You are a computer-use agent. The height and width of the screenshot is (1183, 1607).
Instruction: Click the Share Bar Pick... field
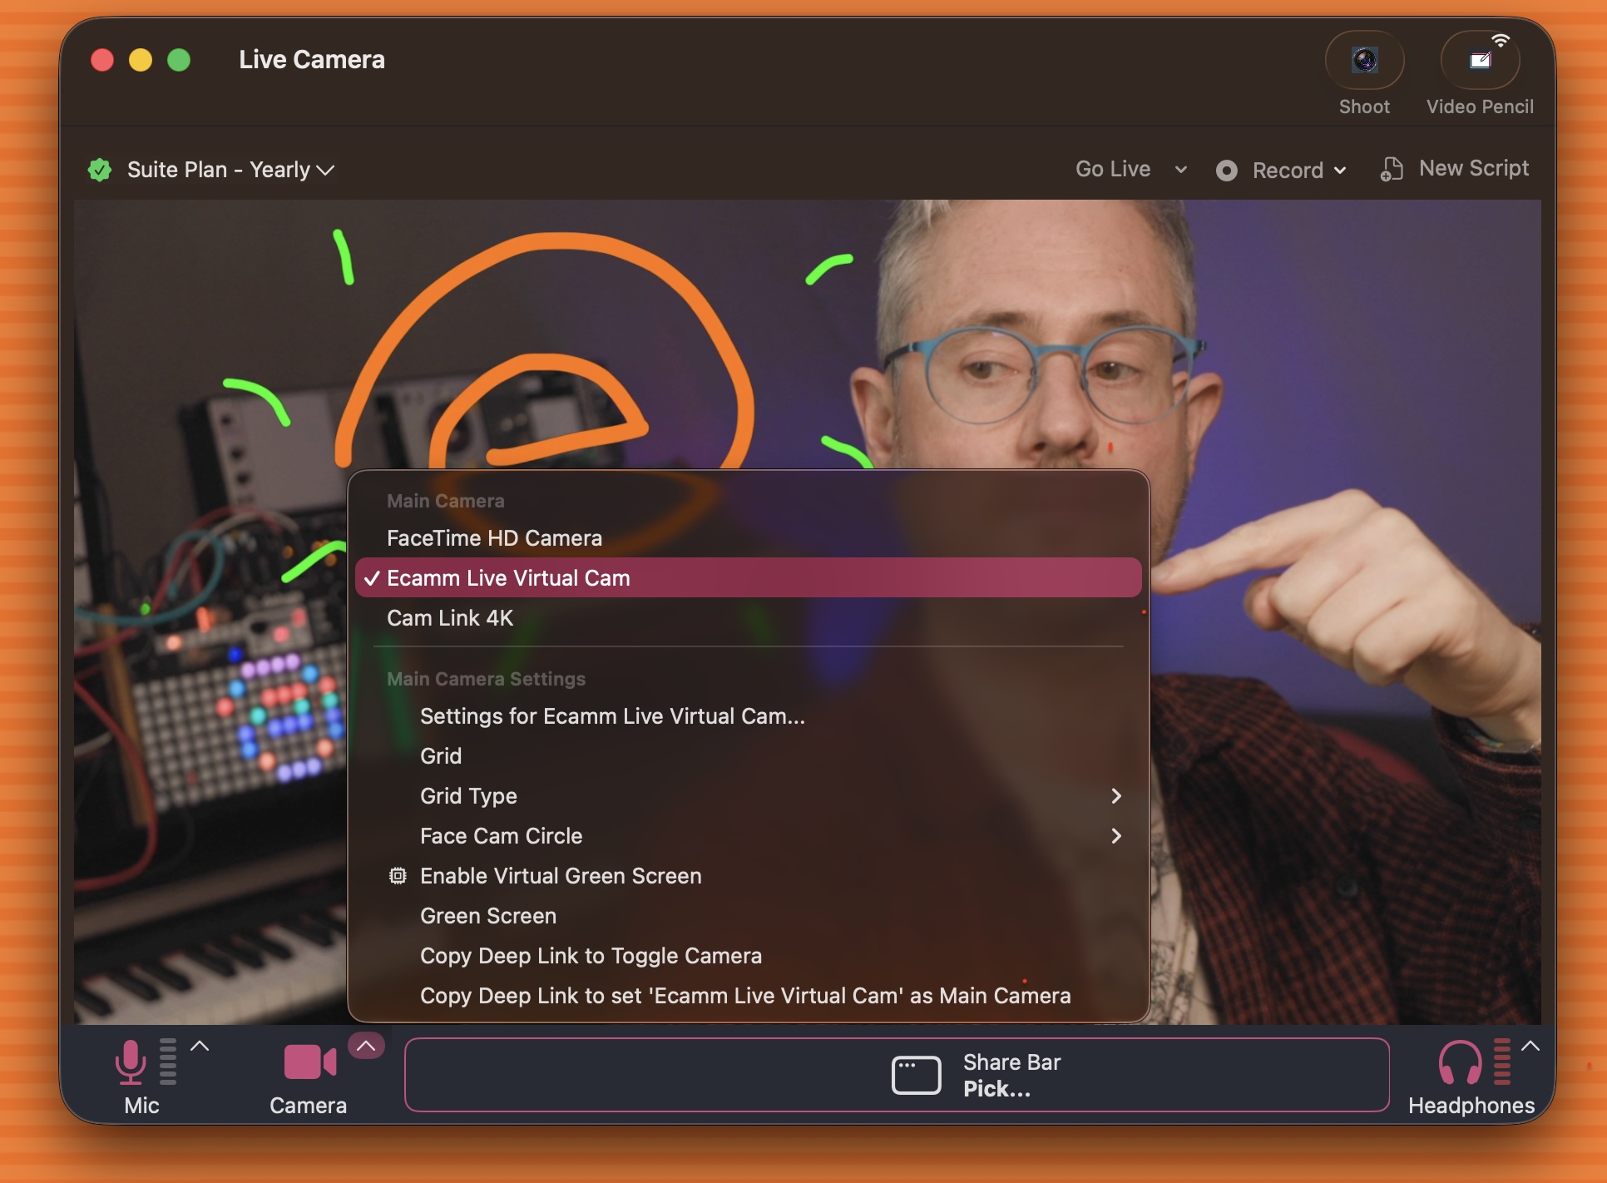click(x=897, y=1075)
